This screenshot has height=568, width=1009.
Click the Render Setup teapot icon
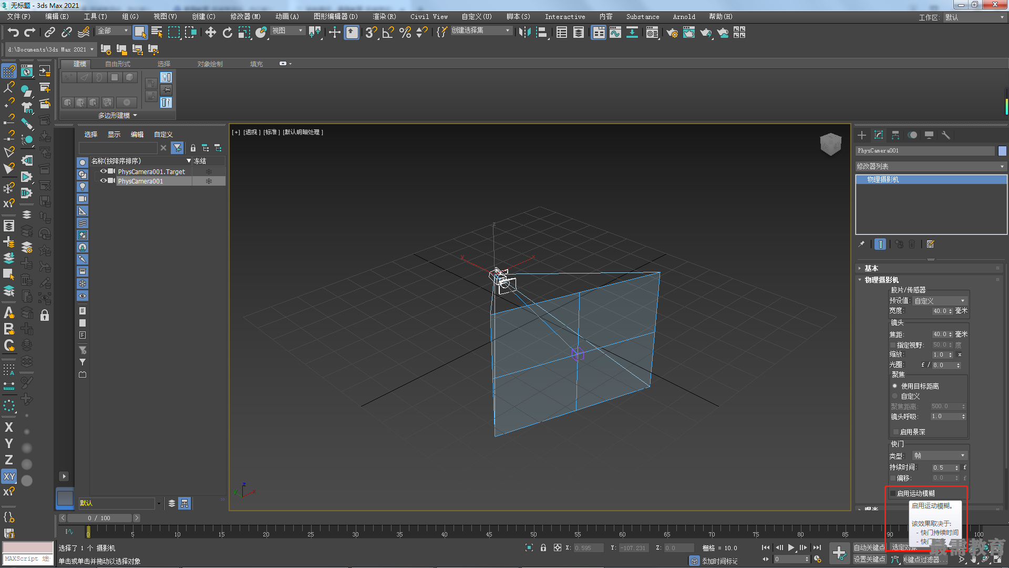point(672,33)
